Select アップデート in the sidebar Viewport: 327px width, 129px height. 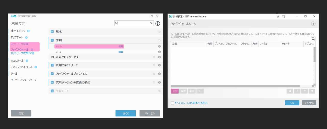point(17,37)
